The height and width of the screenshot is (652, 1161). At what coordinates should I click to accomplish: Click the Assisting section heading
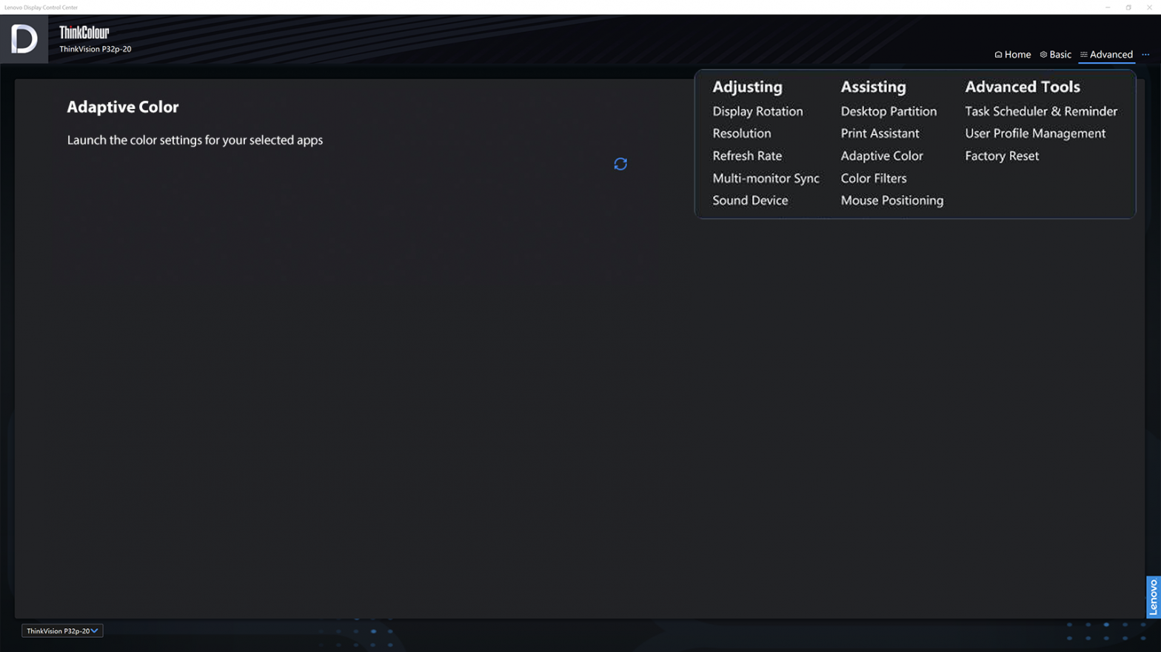click(x=873, y=87)
